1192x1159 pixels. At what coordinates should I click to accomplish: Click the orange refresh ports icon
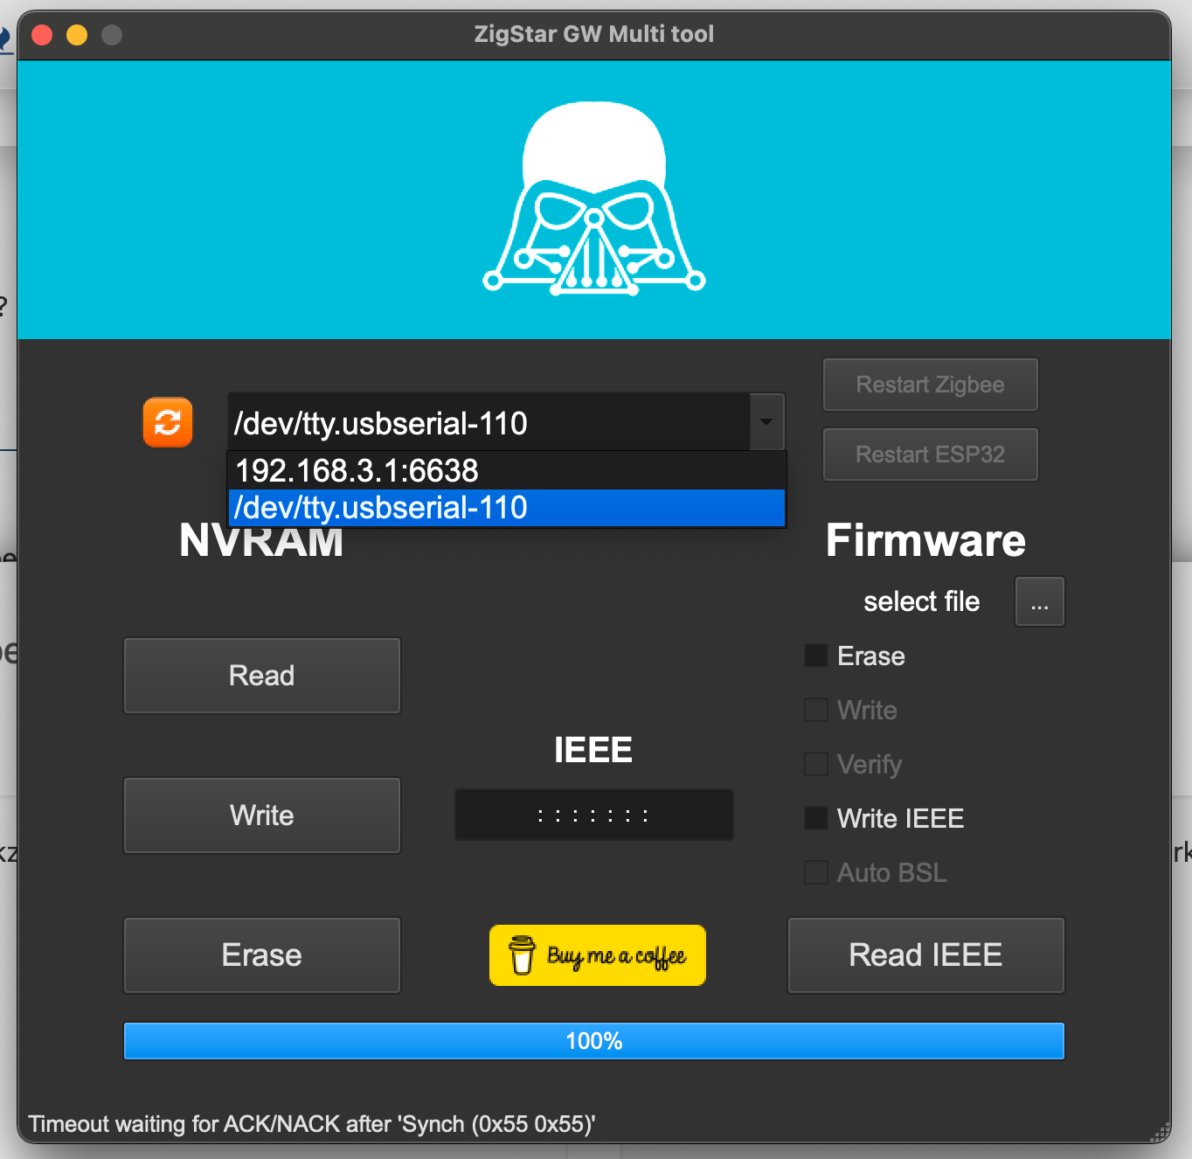point(168,423)
